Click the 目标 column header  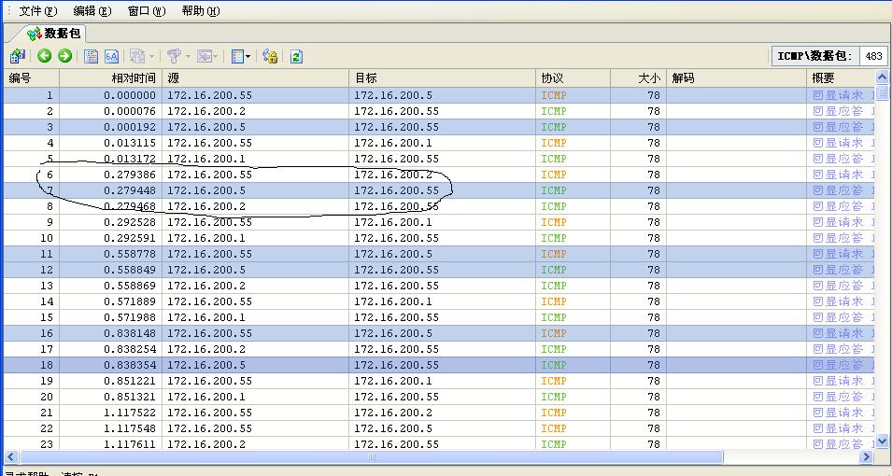pyautogui.click(x=366, y=78)
